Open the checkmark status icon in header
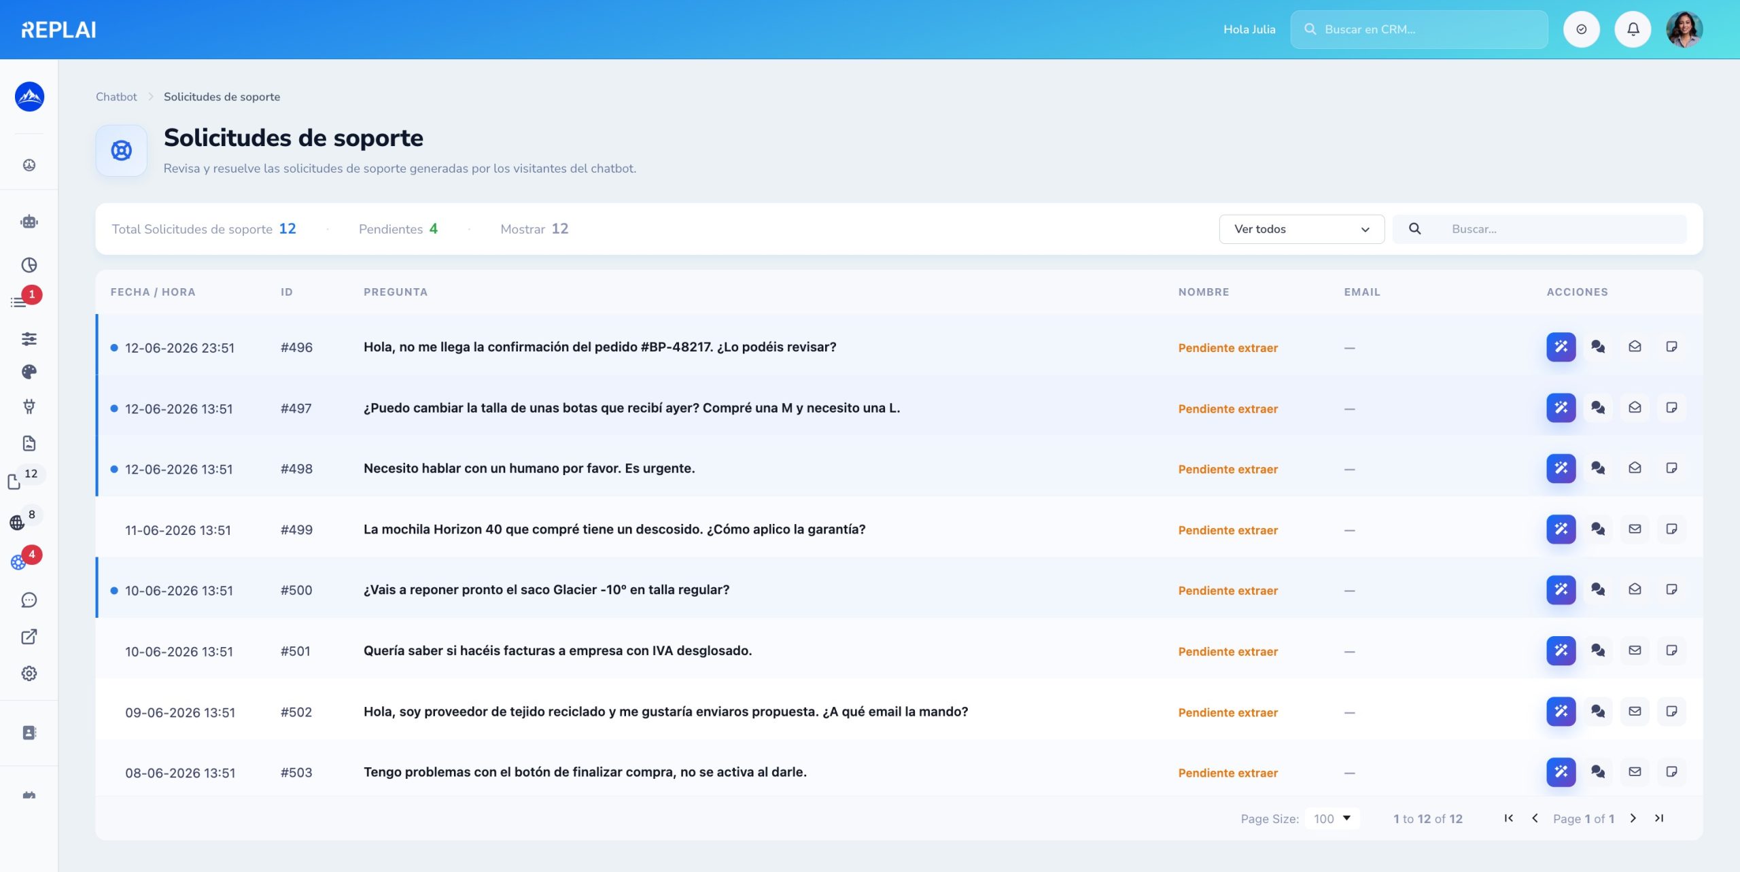The height and width of the screenshot is (872, 1740). 1582,29
